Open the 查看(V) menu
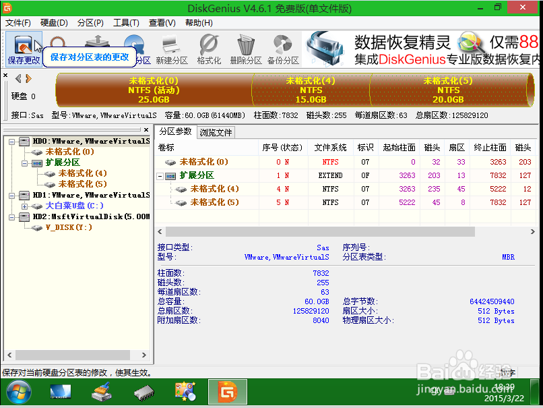543x408 pixels. 162,23
